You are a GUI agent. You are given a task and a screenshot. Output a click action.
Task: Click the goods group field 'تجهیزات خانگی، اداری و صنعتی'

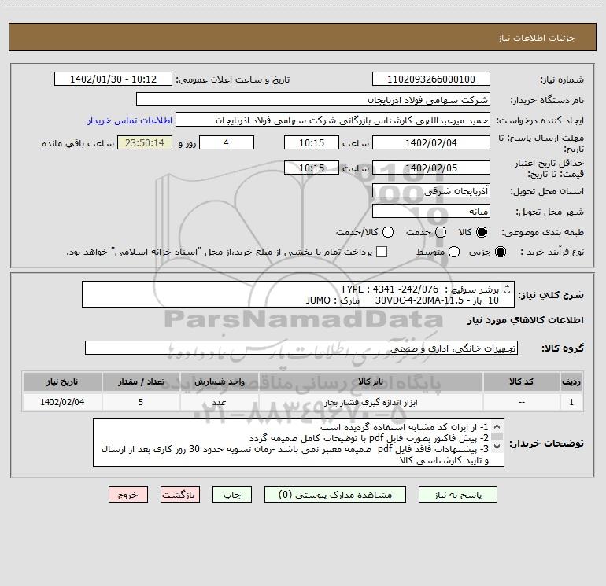pos(301,348)
